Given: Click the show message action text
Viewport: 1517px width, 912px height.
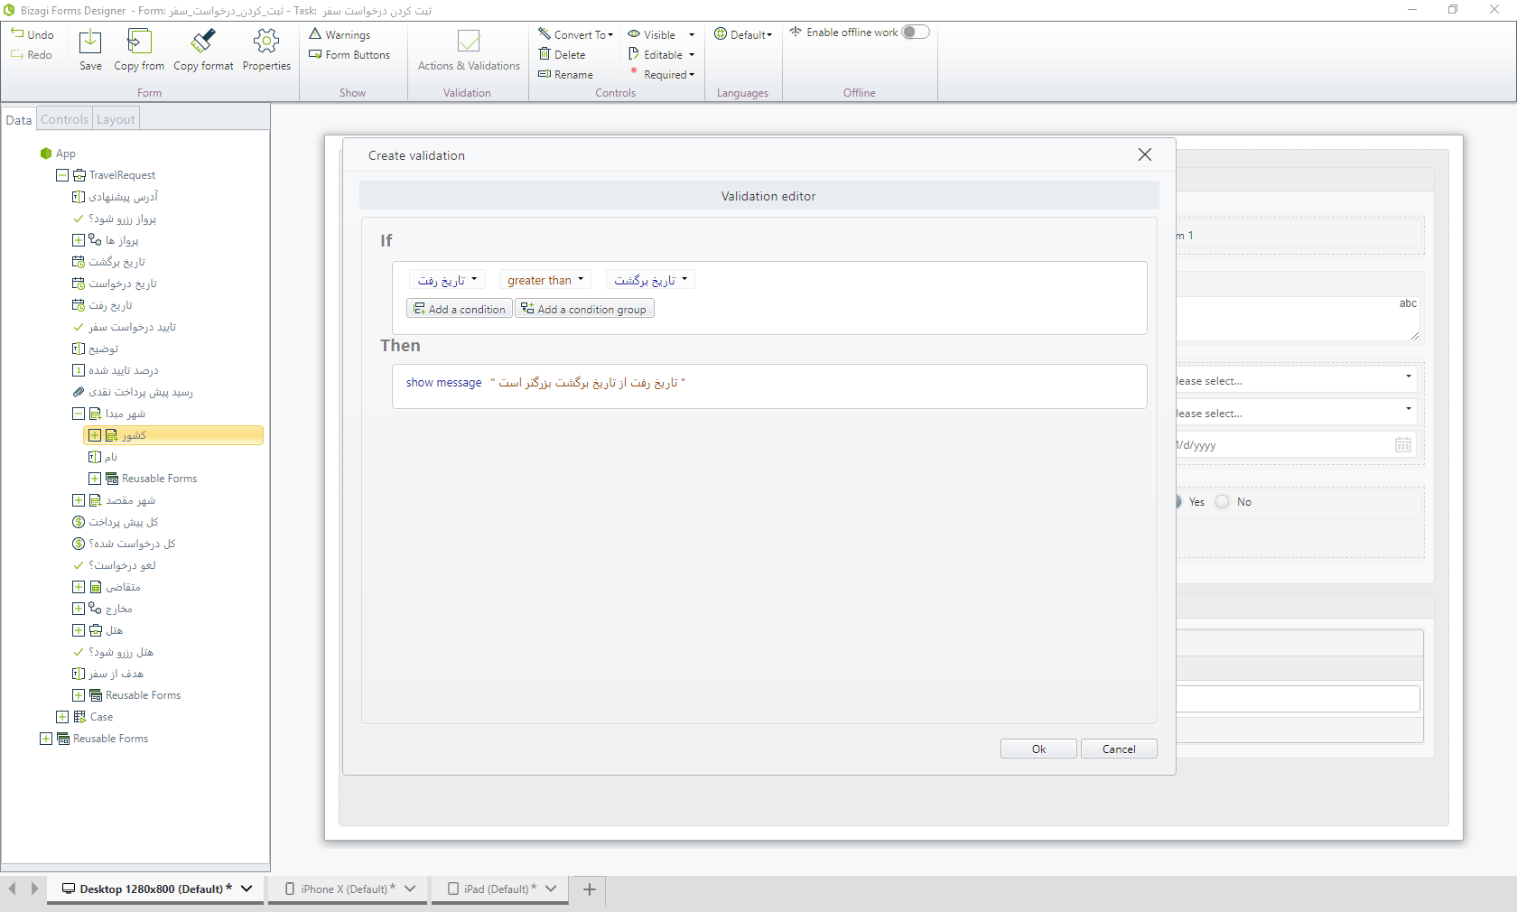Looking at the screenshot, I should (x=443, y=383).
